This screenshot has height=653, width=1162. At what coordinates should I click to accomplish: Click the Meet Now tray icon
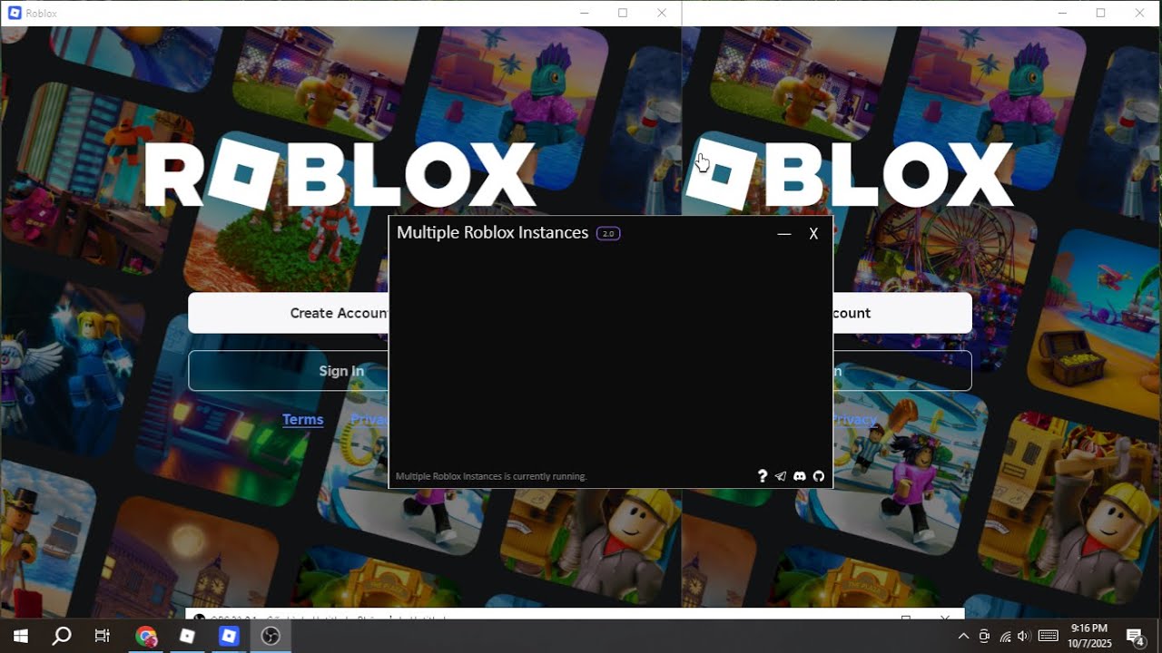[x=985, y=637]
